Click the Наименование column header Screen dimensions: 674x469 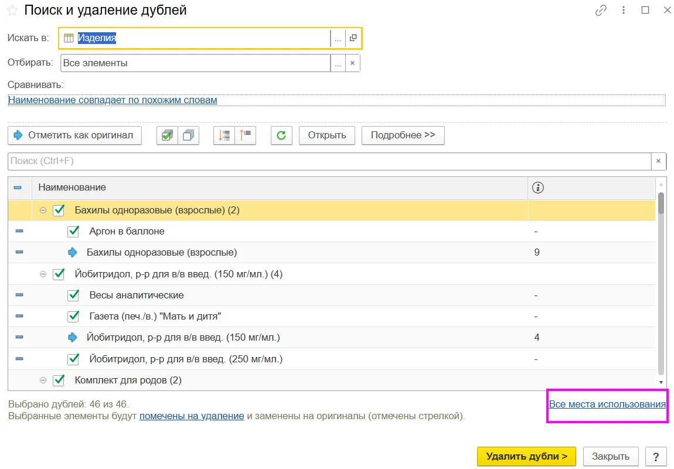[x=280, y=188]
